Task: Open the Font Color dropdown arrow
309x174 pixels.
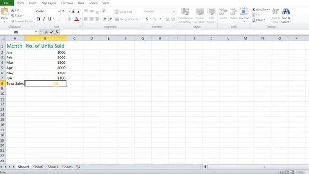Action: click(80, 19)
